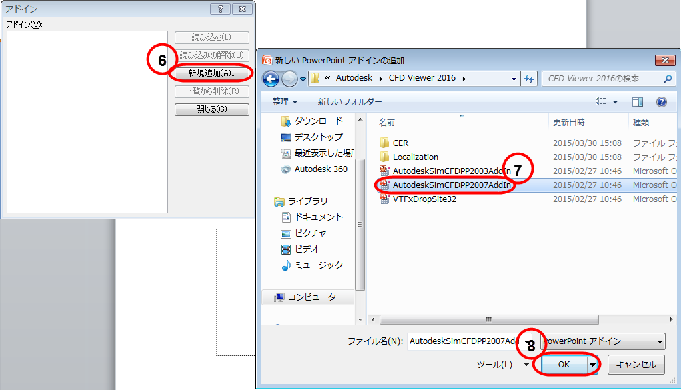Sort by 名前 column header
The width and height of the screenshot is (681, 390).
coord(387,123)
